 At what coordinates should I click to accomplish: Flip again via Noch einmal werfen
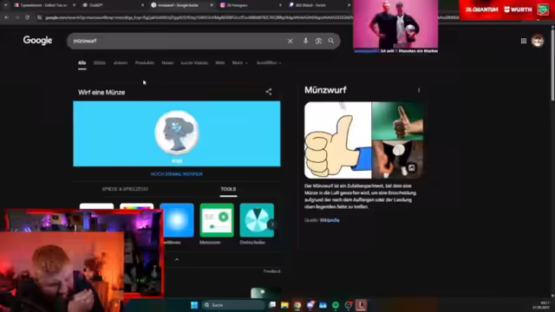(177, 174)
